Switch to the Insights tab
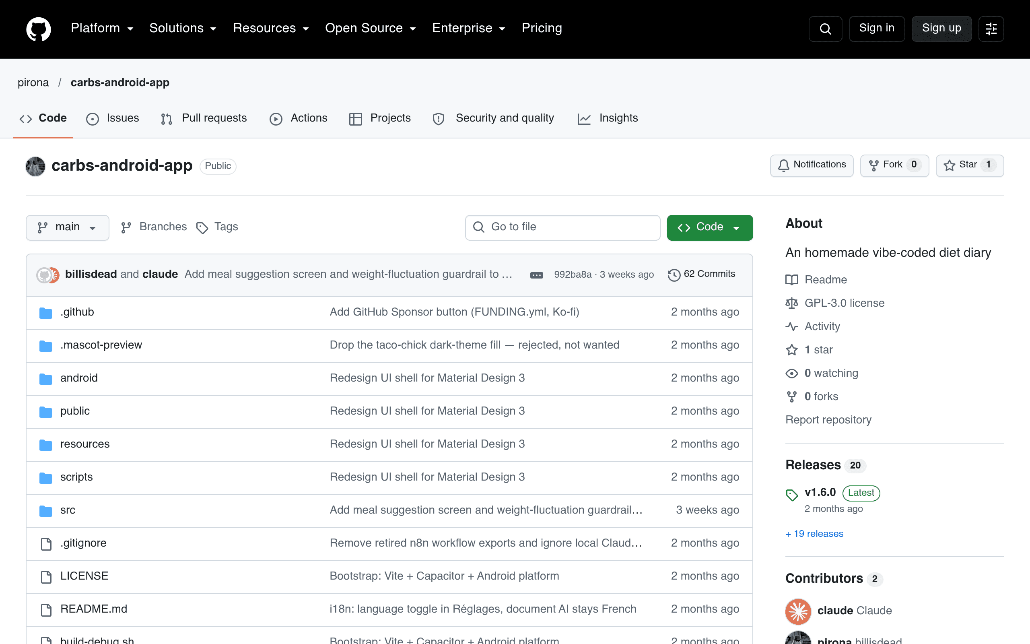Viewport: 1030px width, 644px height. (608, 118)
